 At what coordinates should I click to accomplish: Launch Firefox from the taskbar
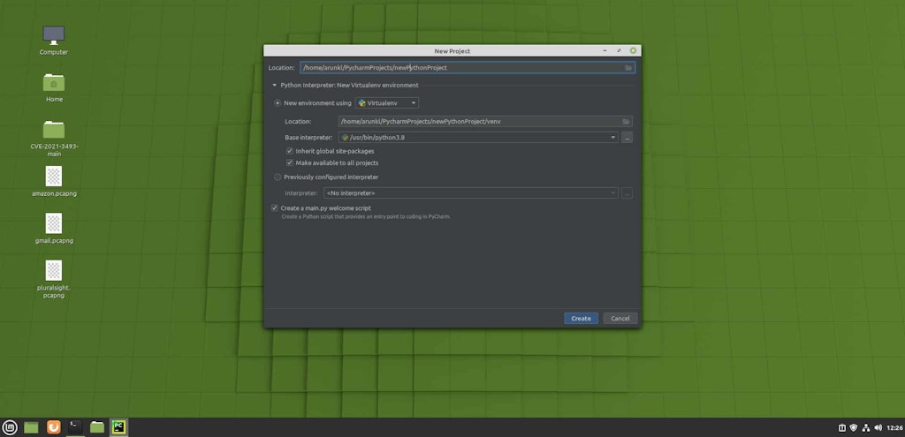point(54,427)
